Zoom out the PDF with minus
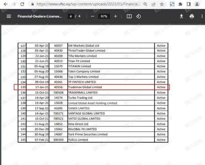Image resolution: width=205 pixels, height=165 pixels. 92,16
